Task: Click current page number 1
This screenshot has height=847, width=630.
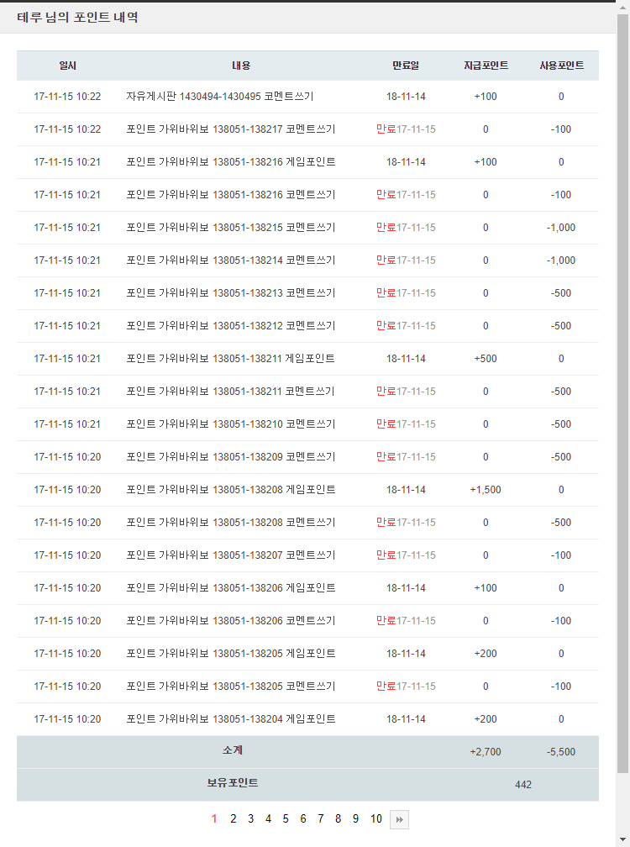Action: click(x=214, y=819)
